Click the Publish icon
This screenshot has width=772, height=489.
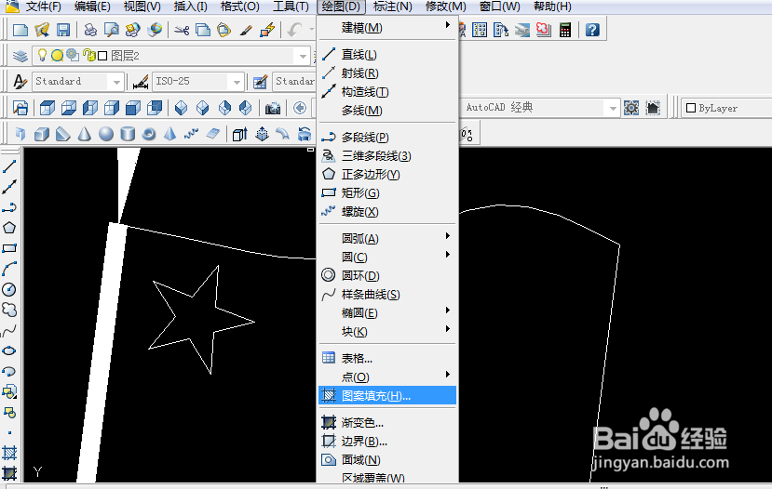133,30
